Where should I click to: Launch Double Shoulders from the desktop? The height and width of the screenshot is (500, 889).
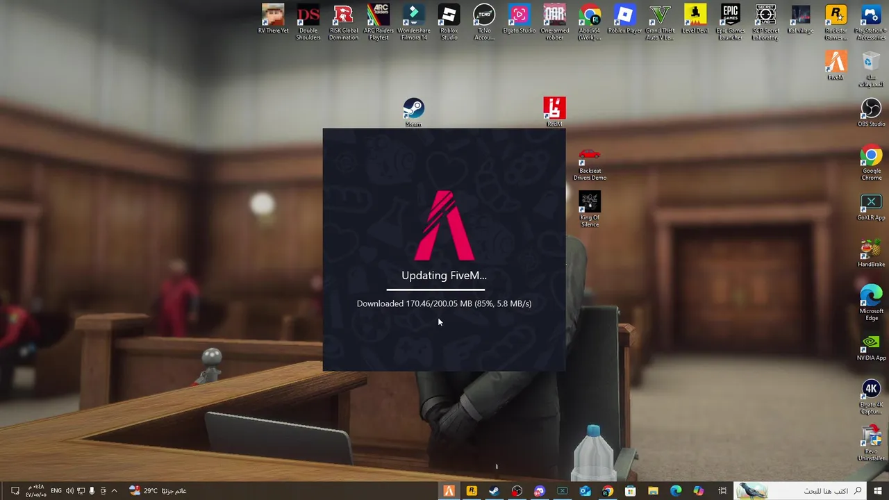pyautogui.click(x=308, y=22)
